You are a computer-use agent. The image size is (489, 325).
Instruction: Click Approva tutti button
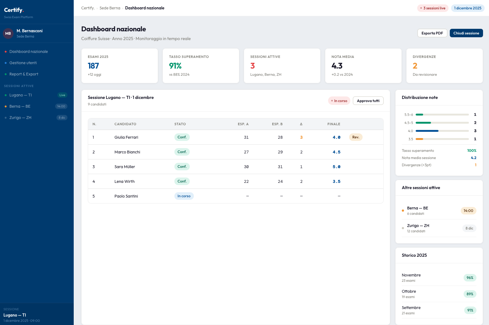(x=368, y=101)
